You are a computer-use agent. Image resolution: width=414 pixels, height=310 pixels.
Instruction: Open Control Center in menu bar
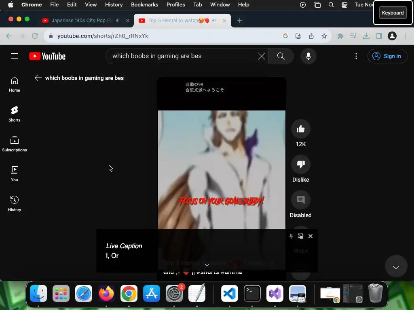344,4
